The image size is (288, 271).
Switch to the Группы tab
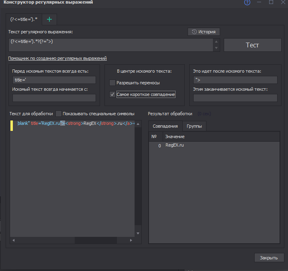[194, 126]
